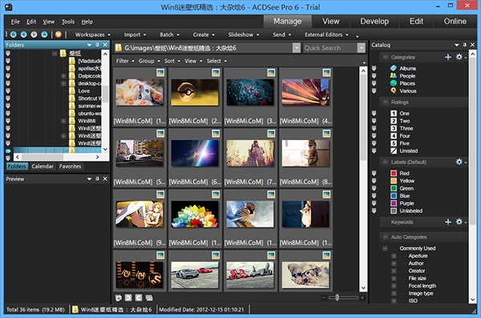Image resolution: width=481 pixels, height=318 pixels.
Task: Click image-type badge on the kitten thumbnail
Action: point(160,73)
